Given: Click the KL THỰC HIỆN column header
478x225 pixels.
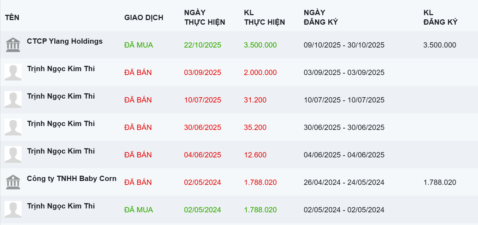Looking at the screenshot, I should [x=264, y=18].
